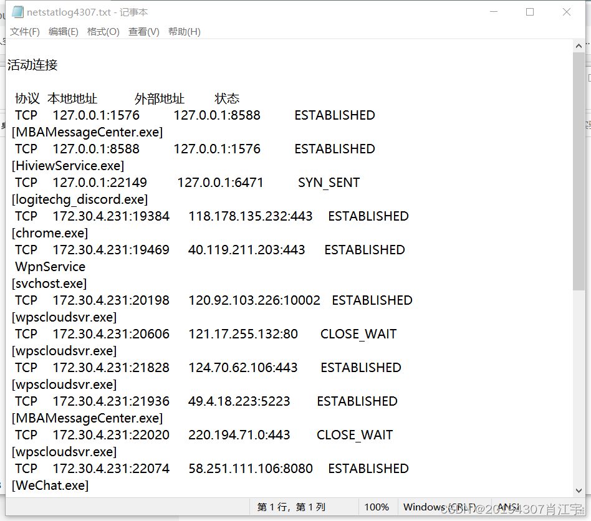The width and height of the screenshot is (591, 521).
Task: Close the Notepad window
Action: (x=567, y=12)
